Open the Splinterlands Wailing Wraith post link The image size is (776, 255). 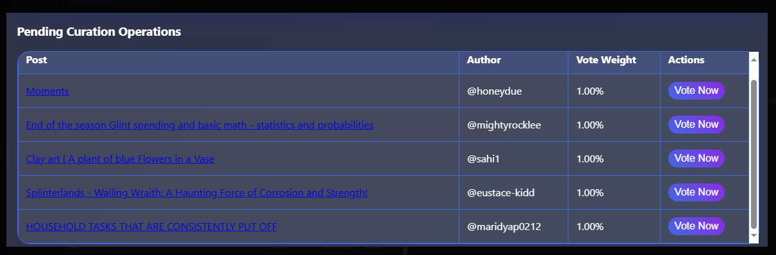click(x=197, y=193)
